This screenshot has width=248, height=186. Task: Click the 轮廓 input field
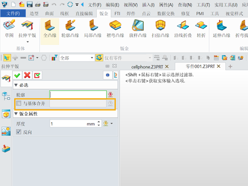[x=78, y=94]
